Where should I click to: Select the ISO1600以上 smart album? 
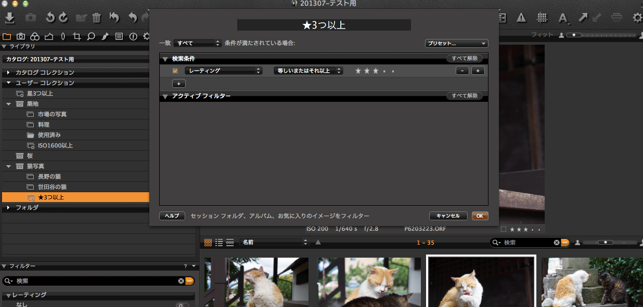(55, 145)
